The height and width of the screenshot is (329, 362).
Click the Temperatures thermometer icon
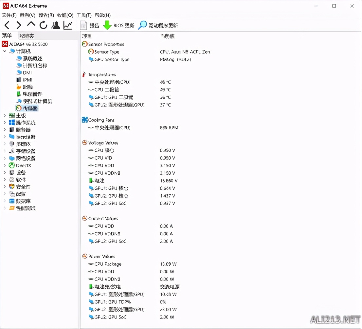point(84,74)
